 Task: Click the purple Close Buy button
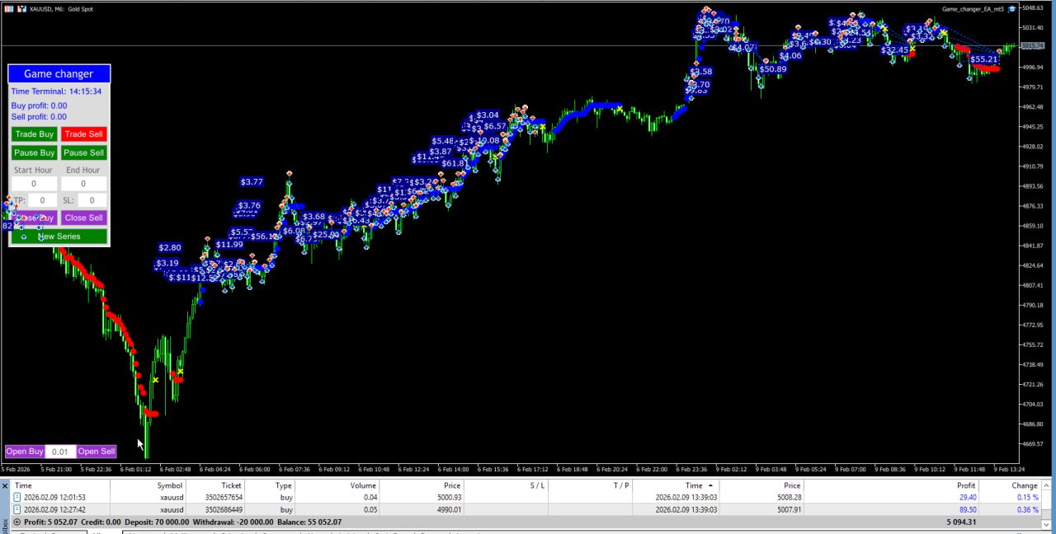34,218
